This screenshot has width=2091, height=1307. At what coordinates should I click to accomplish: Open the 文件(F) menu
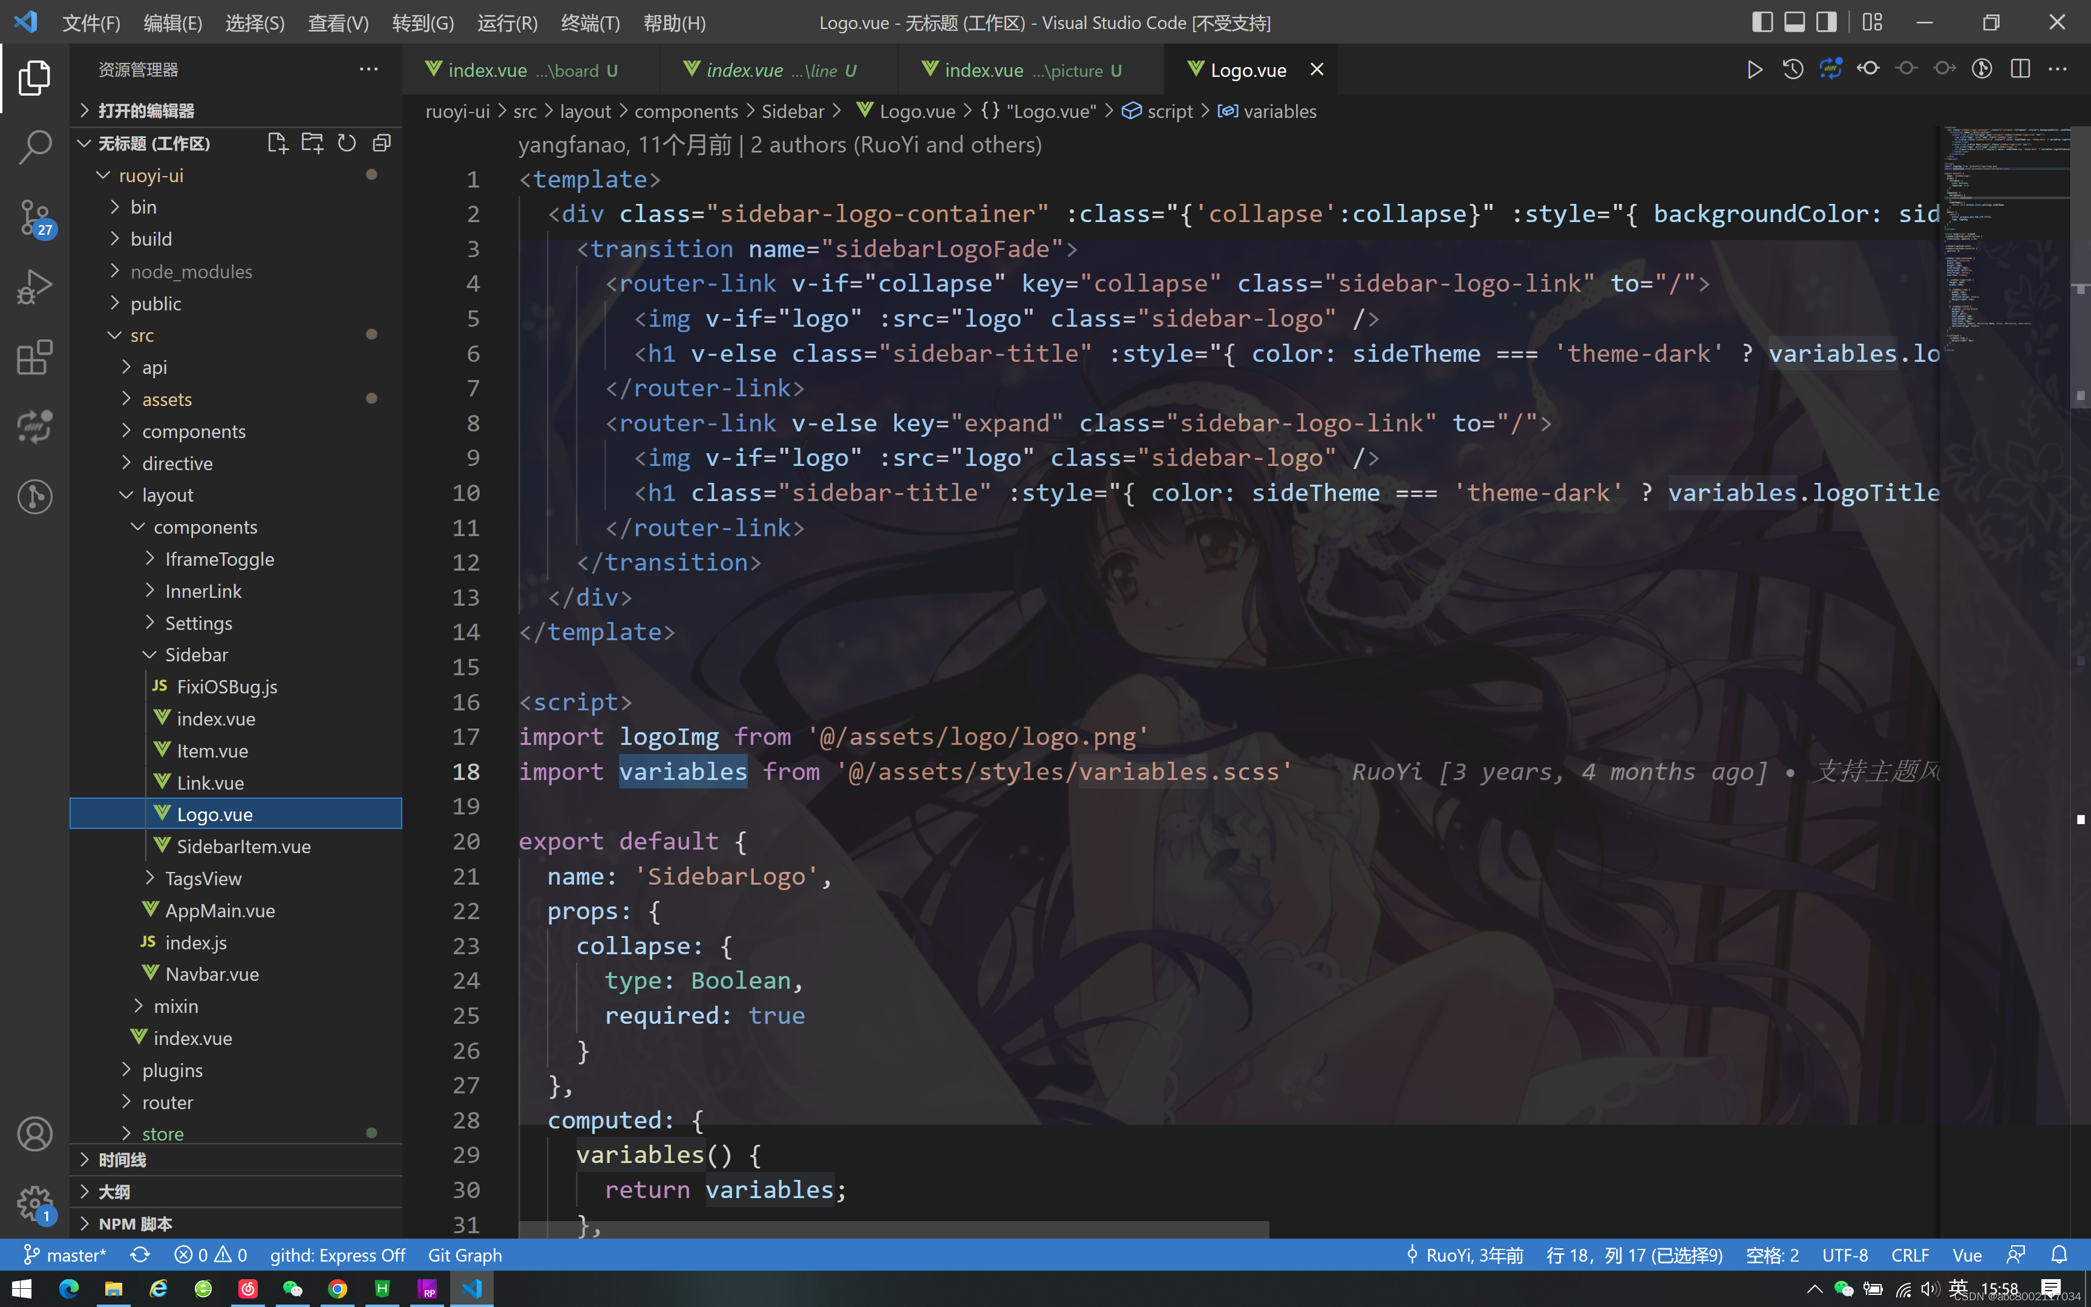91,22
